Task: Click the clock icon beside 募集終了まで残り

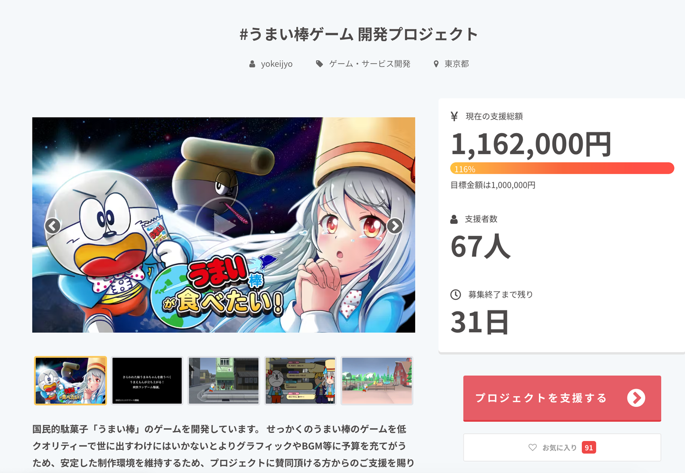Action: [x=455, y=295]
